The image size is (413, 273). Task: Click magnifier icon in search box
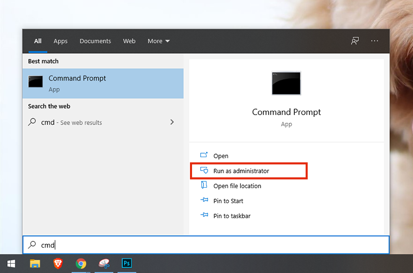(32, 245)
